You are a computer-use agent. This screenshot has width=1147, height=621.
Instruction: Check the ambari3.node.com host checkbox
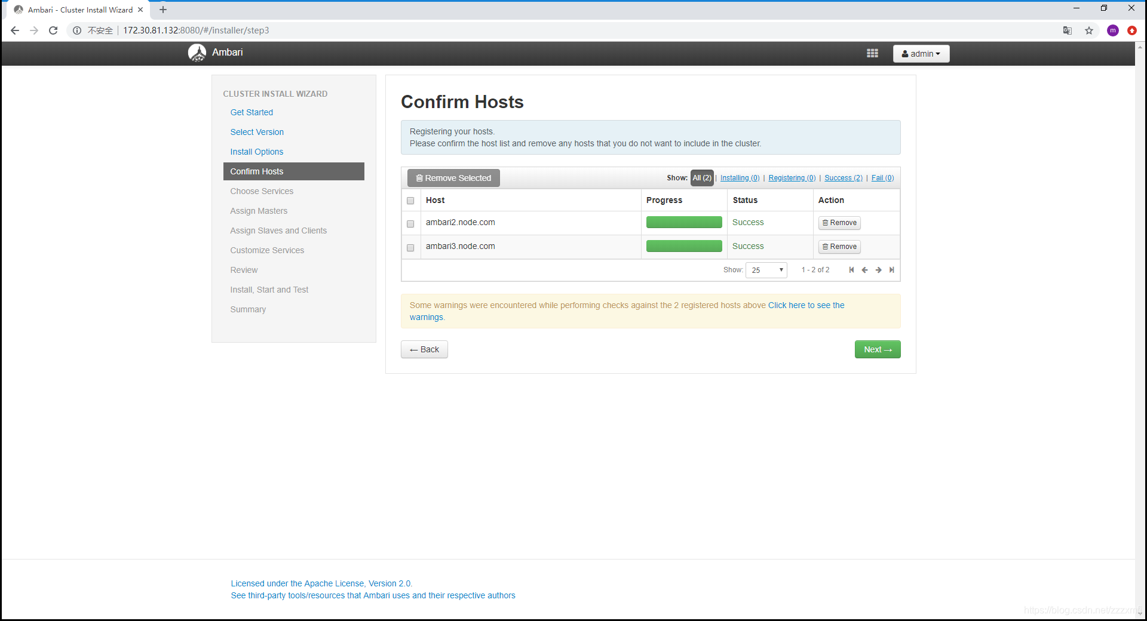pos(410,248)
